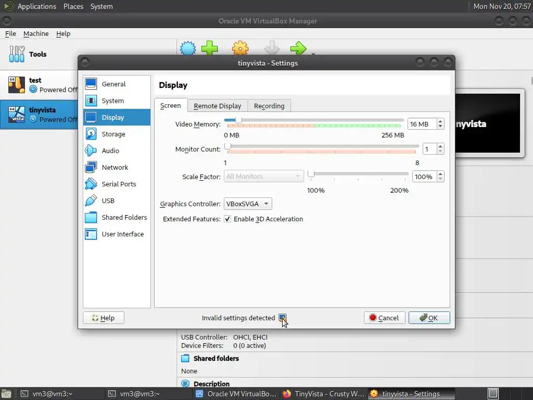
Task: Click the show desktop icon in bottom panel
Action: [x=6, y=394]
